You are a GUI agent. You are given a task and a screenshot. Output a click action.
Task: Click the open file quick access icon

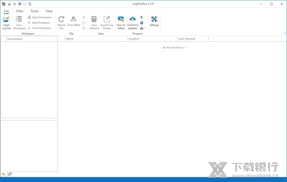(x=9, y=4)
